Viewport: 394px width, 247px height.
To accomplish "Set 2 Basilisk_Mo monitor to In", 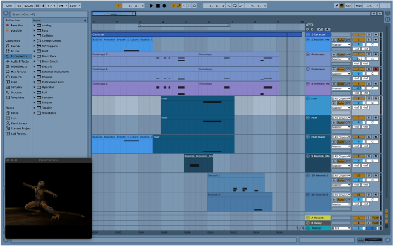I will coord(334,40).
